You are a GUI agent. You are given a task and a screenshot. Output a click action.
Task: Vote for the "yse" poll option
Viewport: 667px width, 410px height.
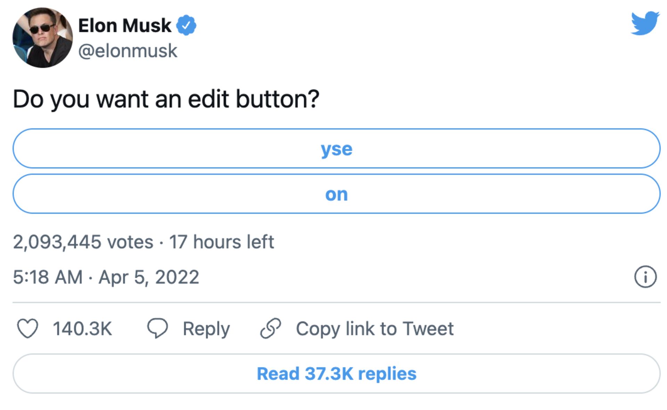pyautogui.click(x=336, y=149)
